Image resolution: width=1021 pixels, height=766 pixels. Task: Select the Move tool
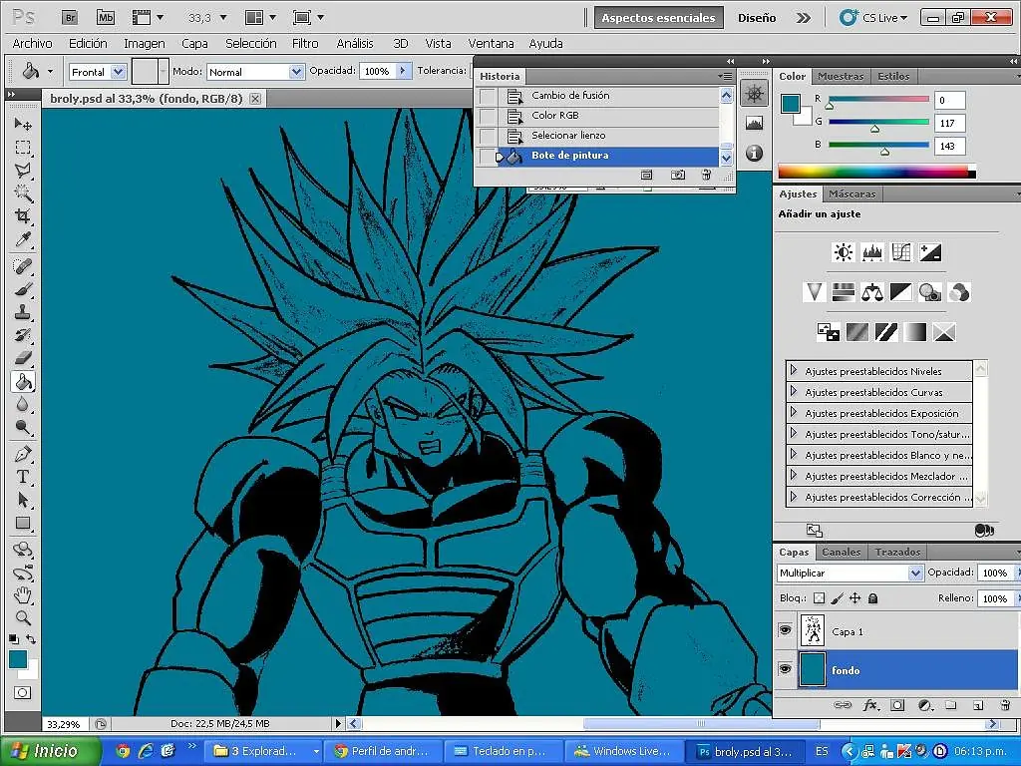point(23,124)
